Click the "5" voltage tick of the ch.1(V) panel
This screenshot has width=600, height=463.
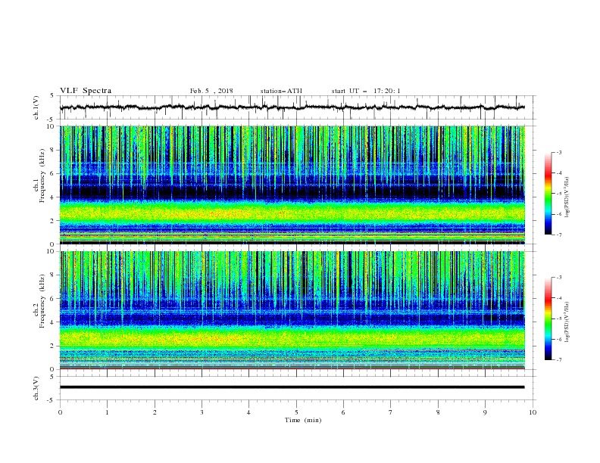(52, 96)
